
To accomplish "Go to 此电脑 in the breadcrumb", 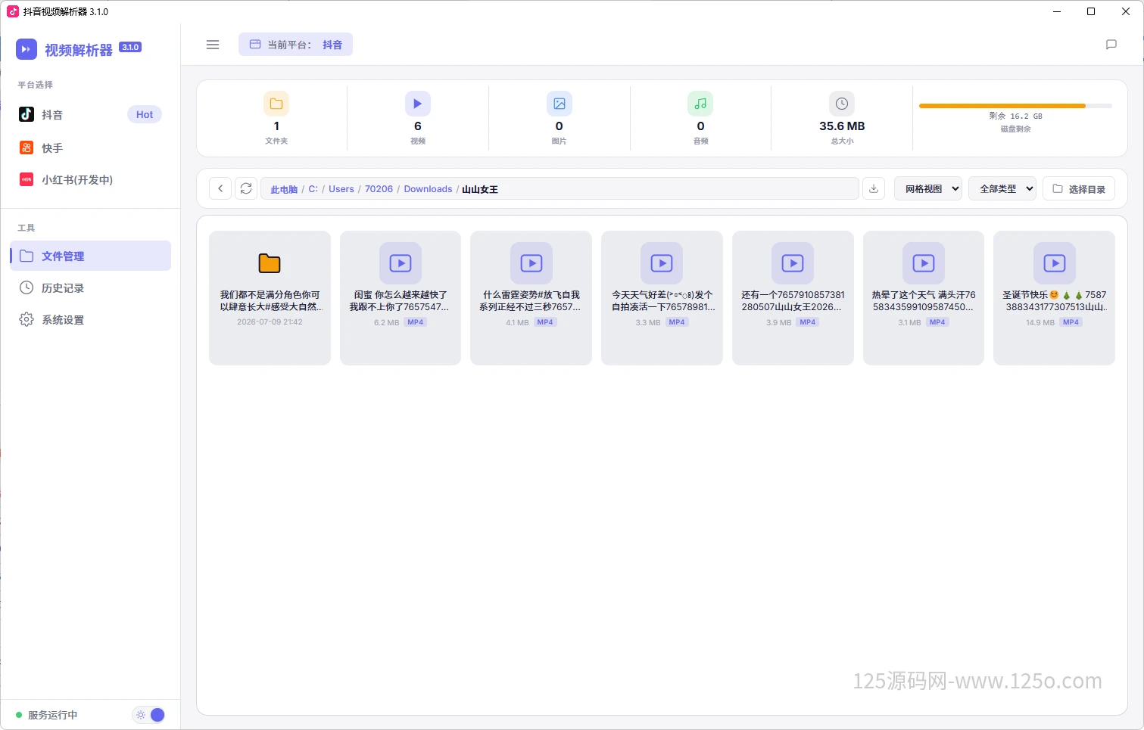I will pyautogui.click(x=284, y=189).
